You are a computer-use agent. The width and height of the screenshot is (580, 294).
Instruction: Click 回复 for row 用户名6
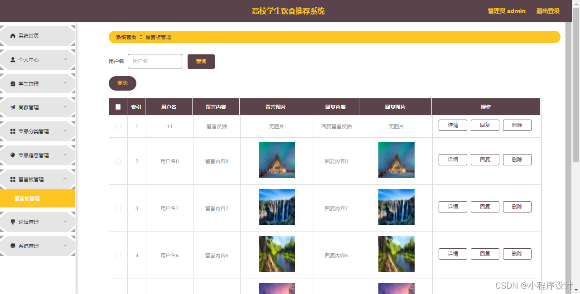coord(485,254)
